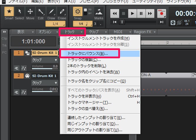The width and height of the screenshot is (196, 140).
Task: Select track number 2
Action: [x=18, y=76]
